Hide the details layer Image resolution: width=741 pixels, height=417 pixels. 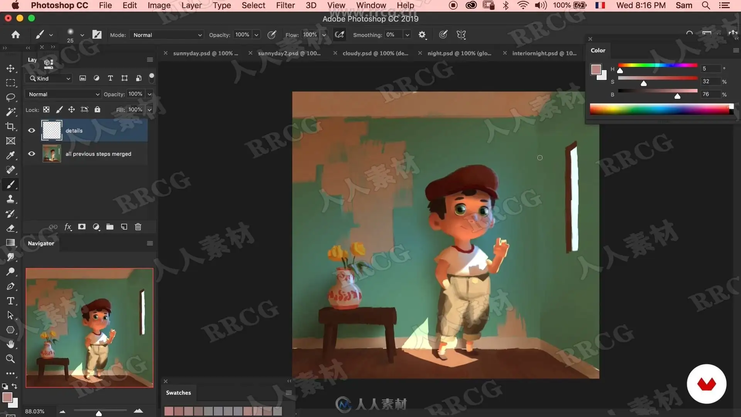click(x=32, y=131)
